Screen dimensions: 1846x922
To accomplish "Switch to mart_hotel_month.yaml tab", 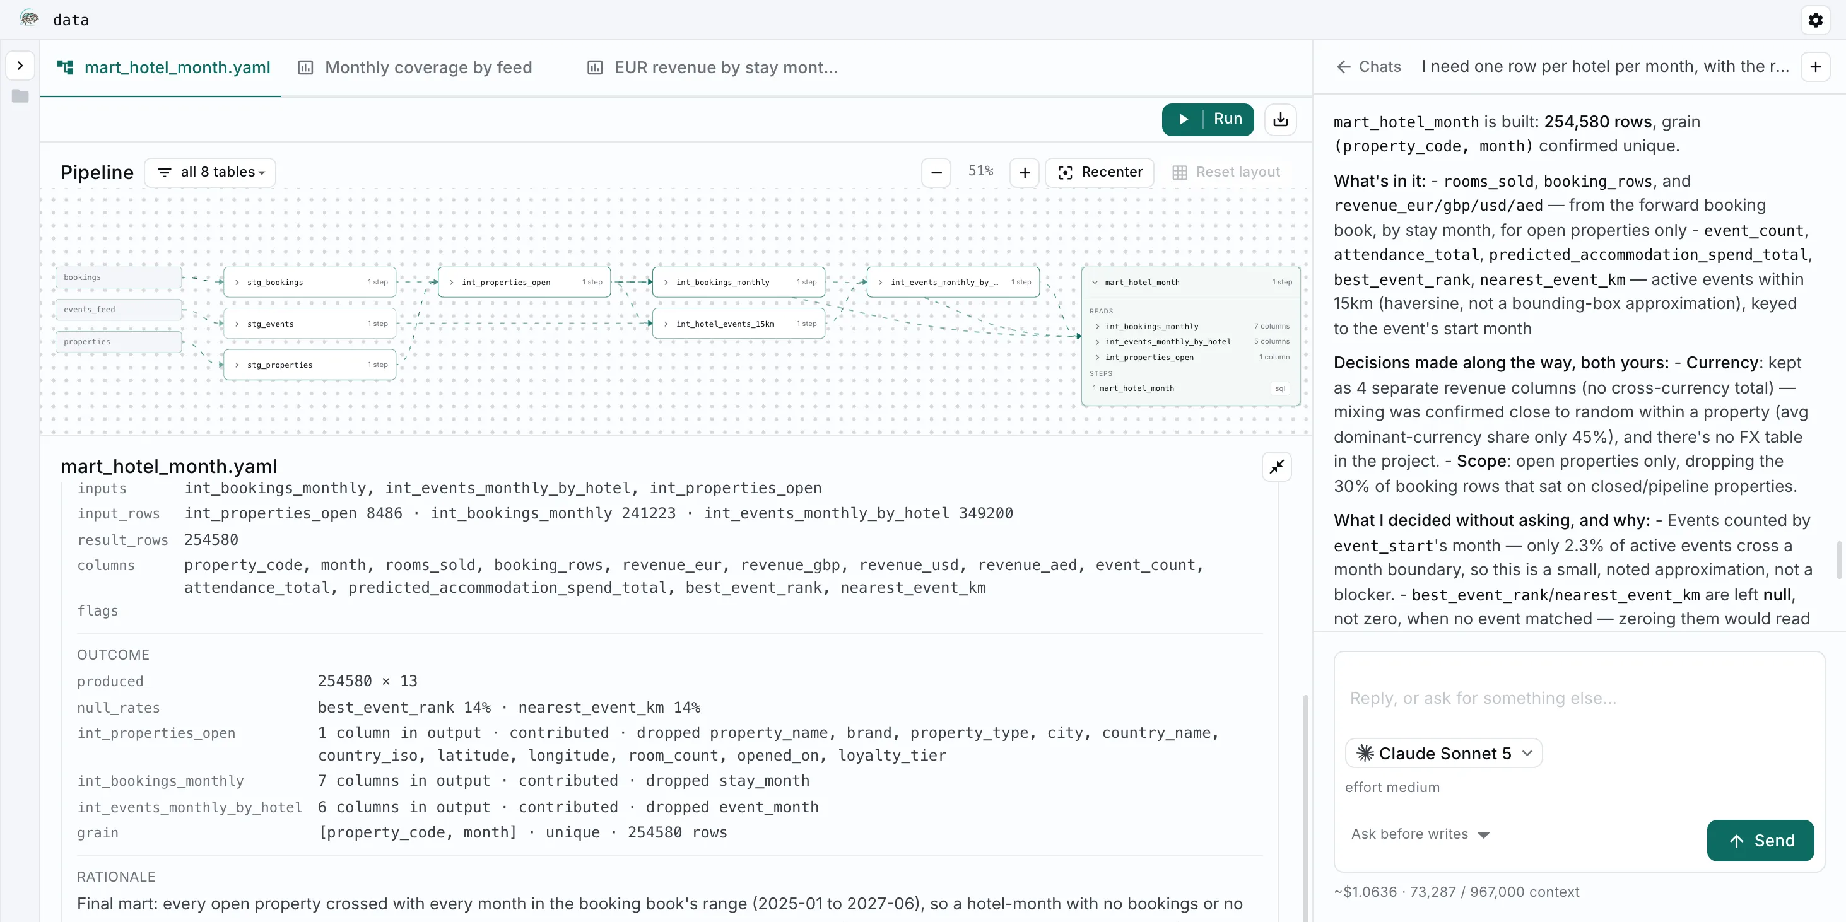I will click(163, 67).
